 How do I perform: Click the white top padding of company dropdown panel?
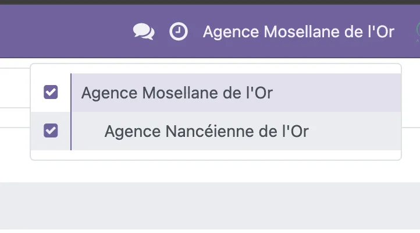pyautogui.click(x=216, y=69)
